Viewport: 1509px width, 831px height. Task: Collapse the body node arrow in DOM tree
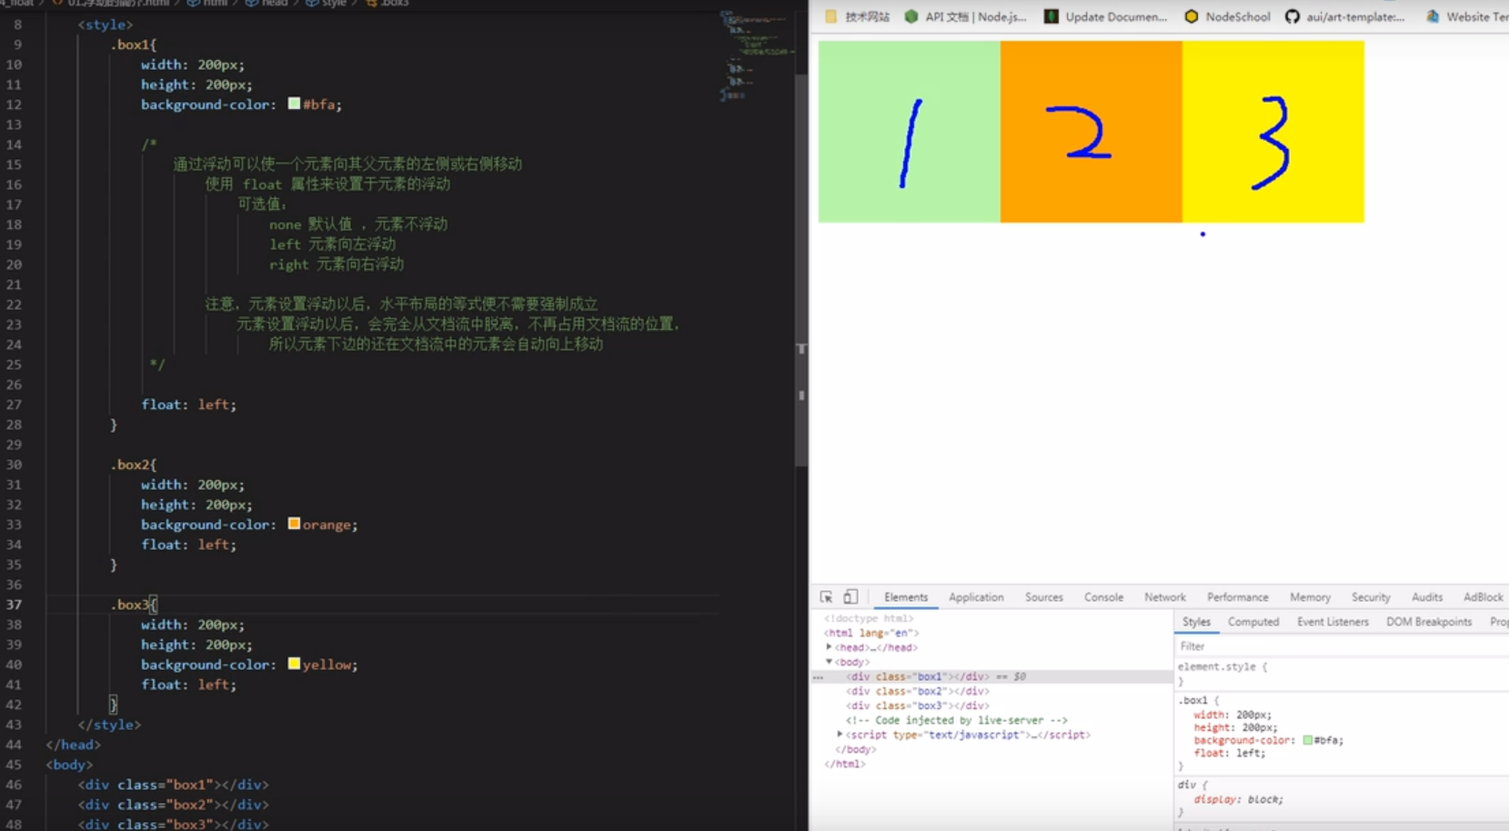coord(829,662)
